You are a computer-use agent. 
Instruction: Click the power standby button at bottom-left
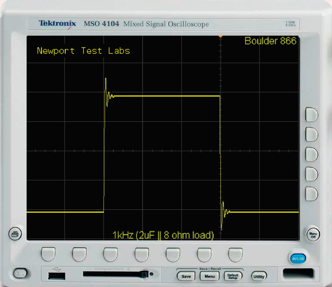21,273
